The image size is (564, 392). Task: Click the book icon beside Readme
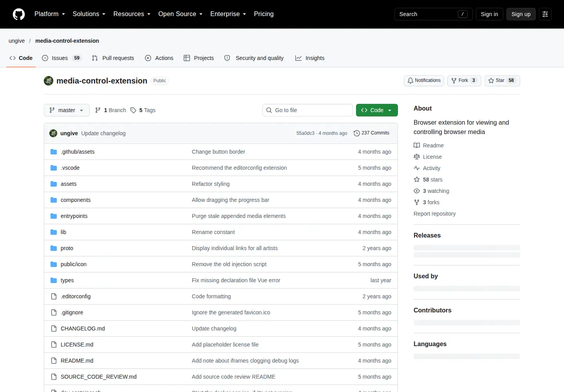[417, 145]
